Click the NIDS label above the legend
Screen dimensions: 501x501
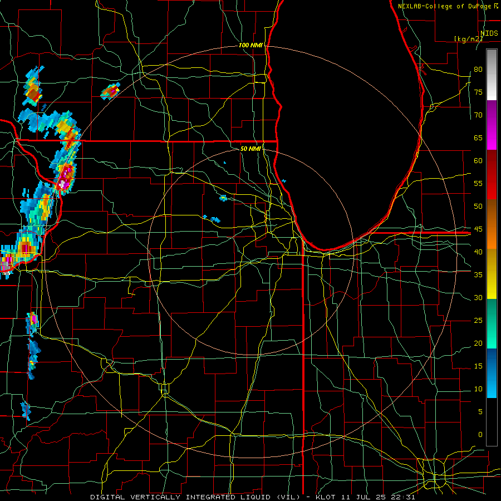pyautogui.click(x=489, y=33)
